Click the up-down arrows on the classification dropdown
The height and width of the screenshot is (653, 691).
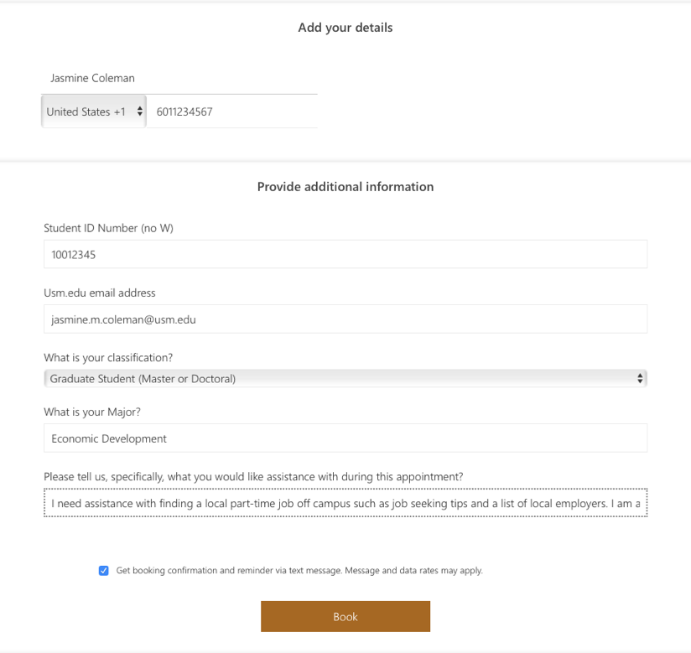tap(640, 379)
